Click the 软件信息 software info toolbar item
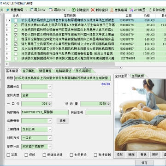This screenshot has width=166, height=166. pyautogui.click(x=157, y=10)
